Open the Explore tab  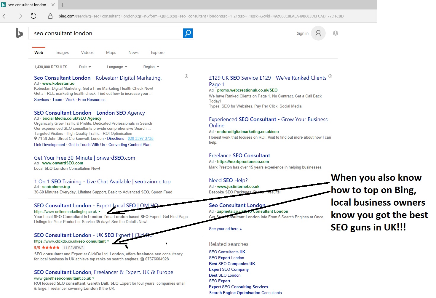(158, 52)
